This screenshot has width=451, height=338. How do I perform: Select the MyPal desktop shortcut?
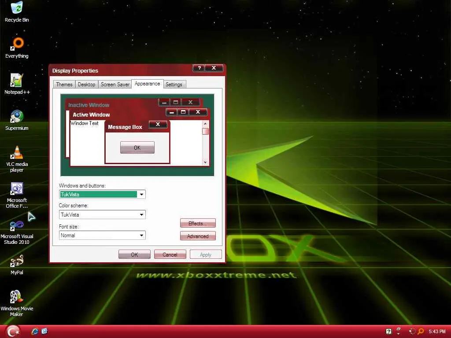click(17, 265)
